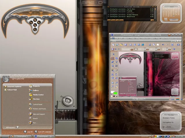Click the magnifier preview icon in PhotoImpact toolbar

coord(139,45)
